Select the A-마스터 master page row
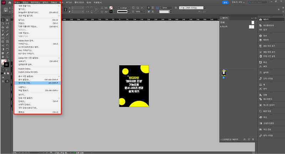The height and width of the screenshot is (154, 285). pos(237,27)
